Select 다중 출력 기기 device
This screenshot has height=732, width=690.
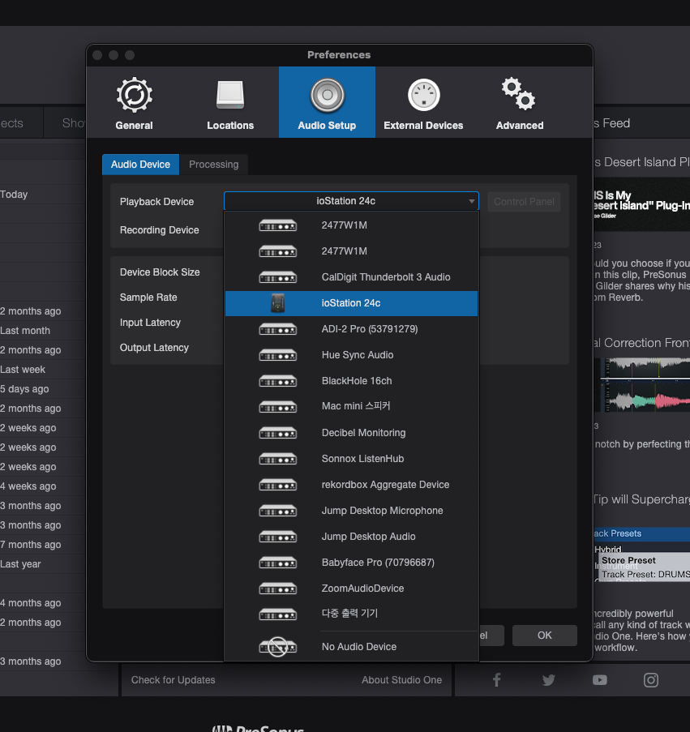coord(351,614)
